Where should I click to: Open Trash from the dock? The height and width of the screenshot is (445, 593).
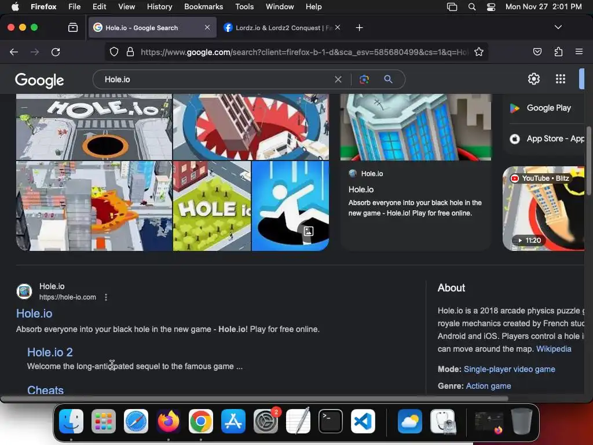pos(522,421)
